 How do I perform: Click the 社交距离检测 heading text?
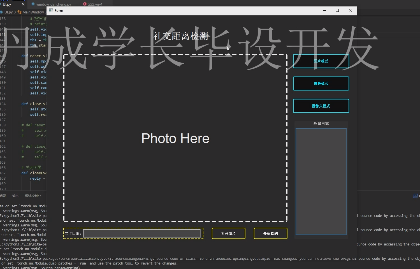click(181, 36)
